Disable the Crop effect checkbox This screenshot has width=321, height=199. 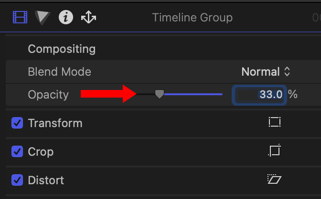pos(17,152)
